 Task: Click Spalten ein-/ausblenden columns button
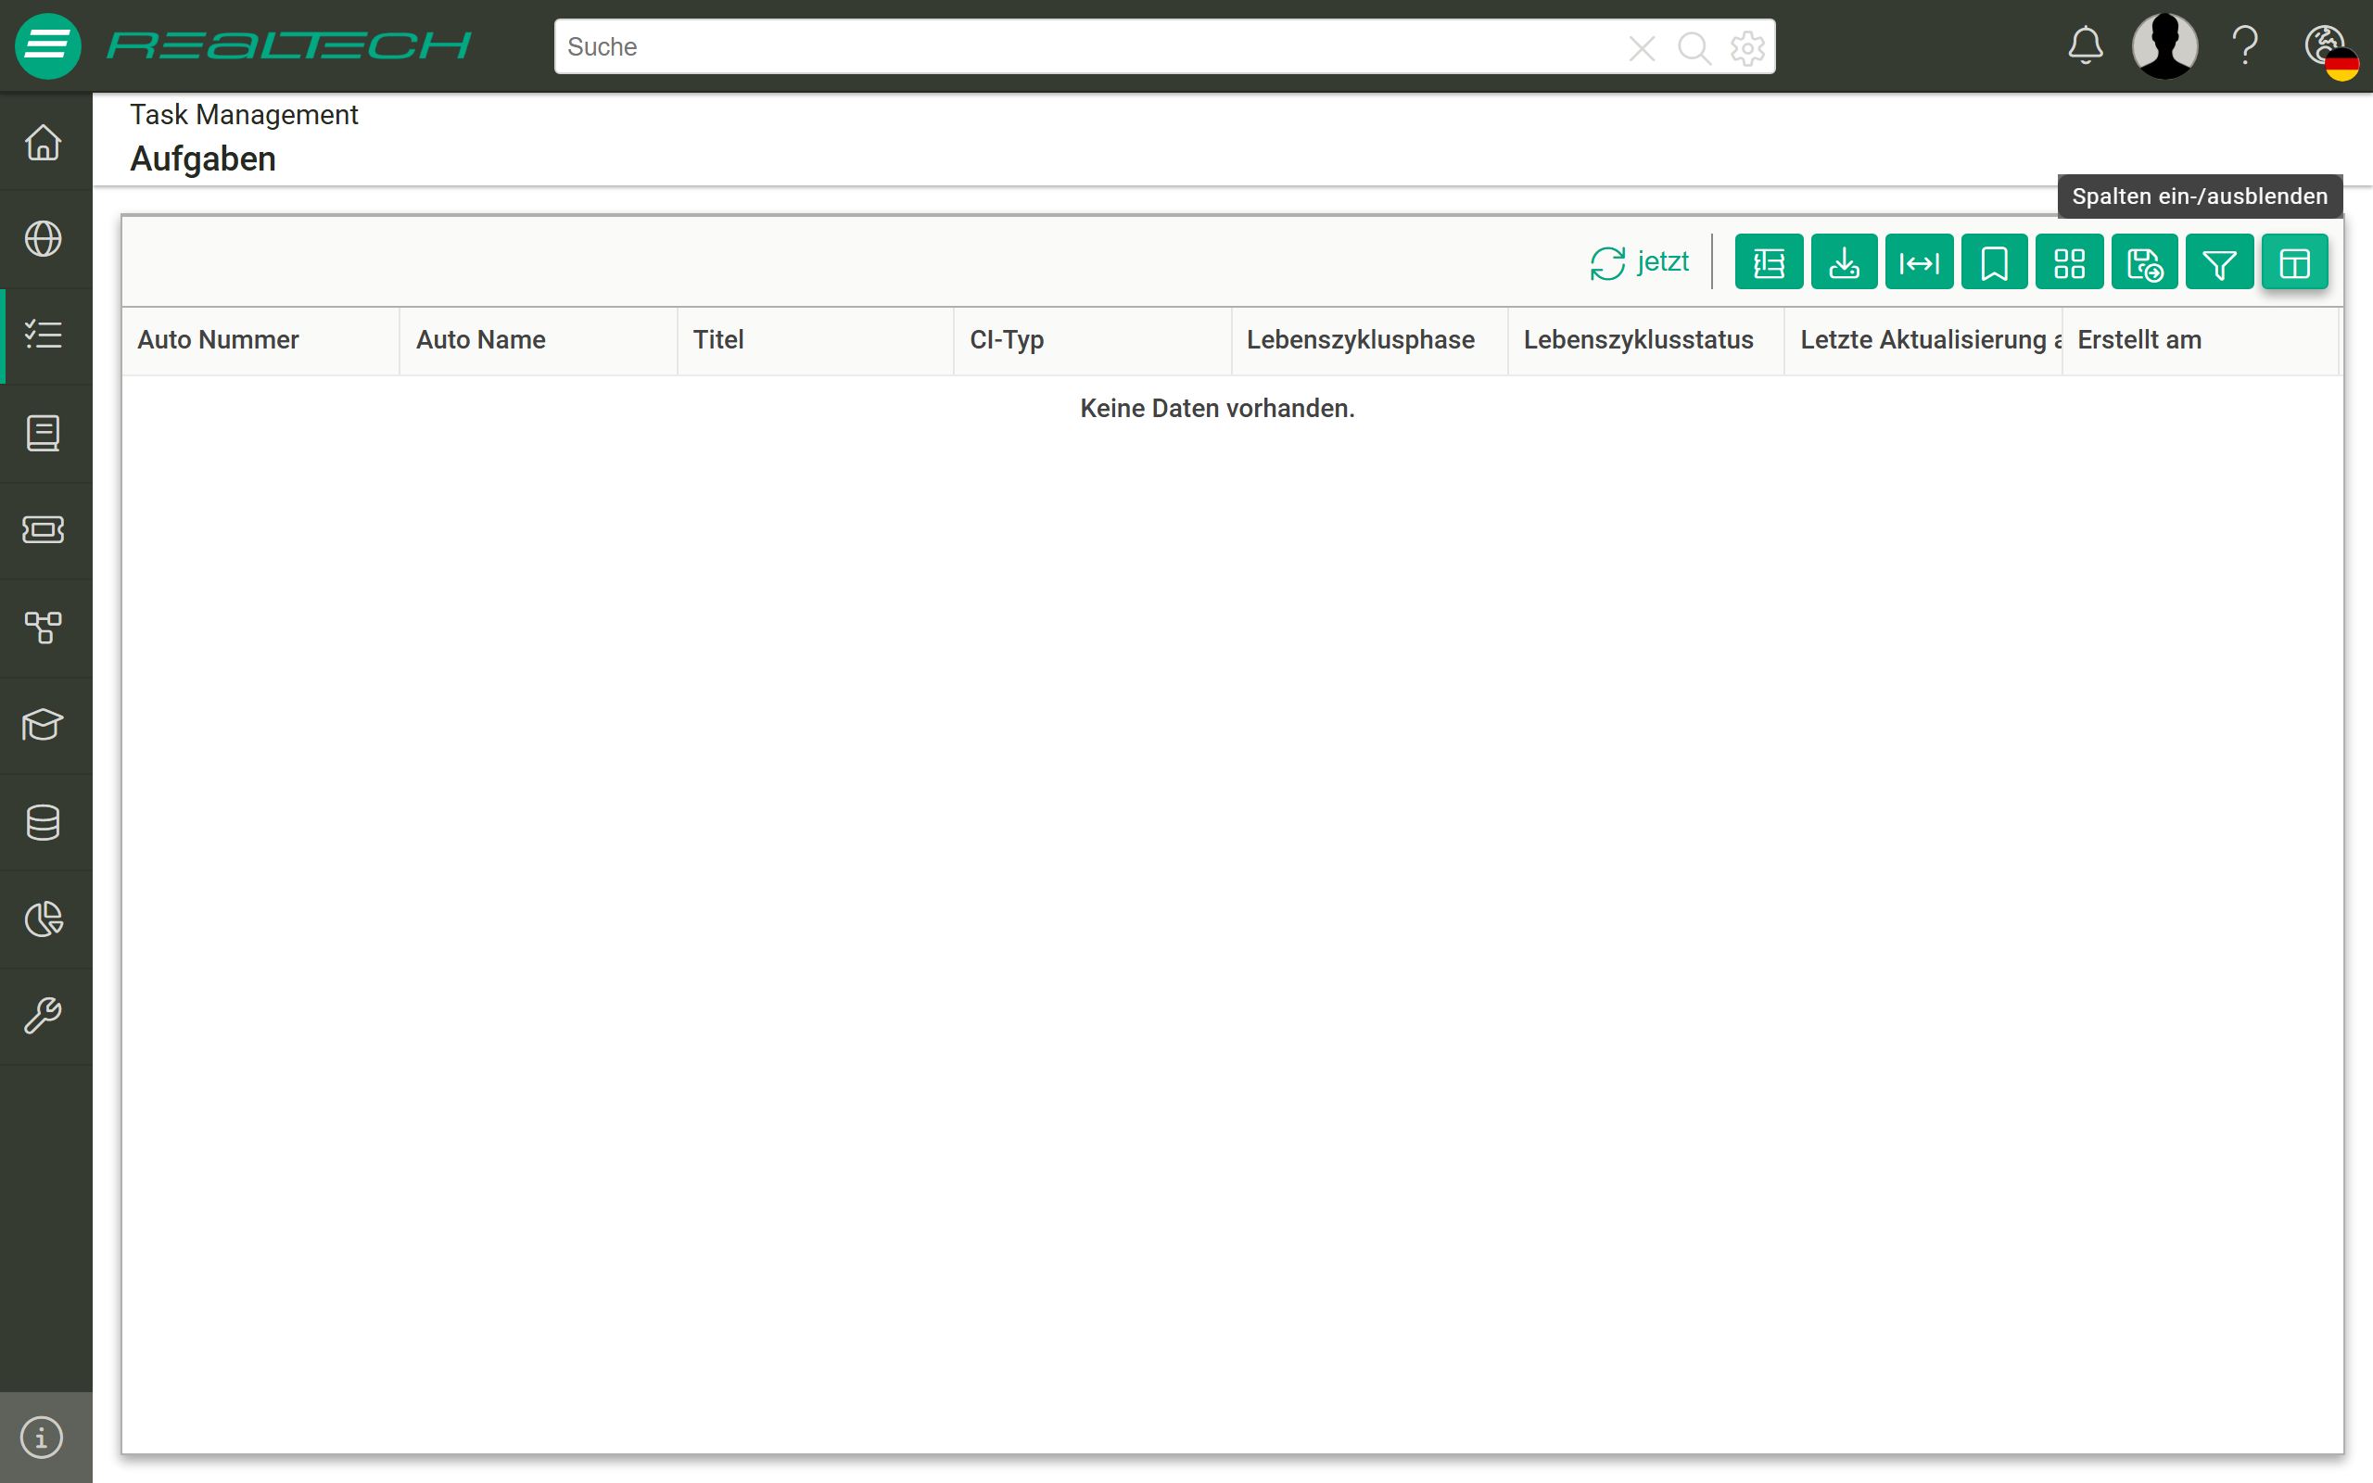click(x=2294, y=262)
